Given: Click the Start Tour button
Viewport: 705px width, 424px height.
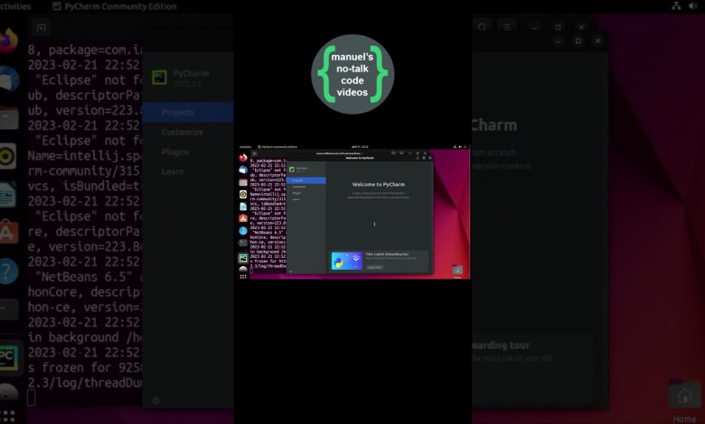Looking at the screenshot, I should point(374,267).
